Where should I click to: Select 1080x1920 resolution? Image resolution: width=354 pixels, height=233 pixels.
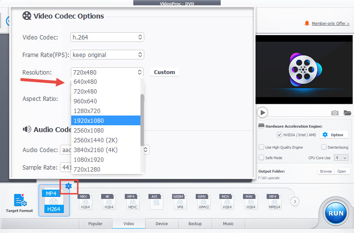(x=106, y=159)
